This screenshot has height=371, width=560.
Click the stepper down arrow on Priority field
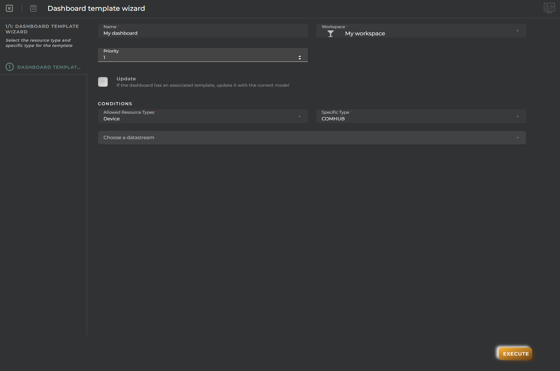coord(300,59)
